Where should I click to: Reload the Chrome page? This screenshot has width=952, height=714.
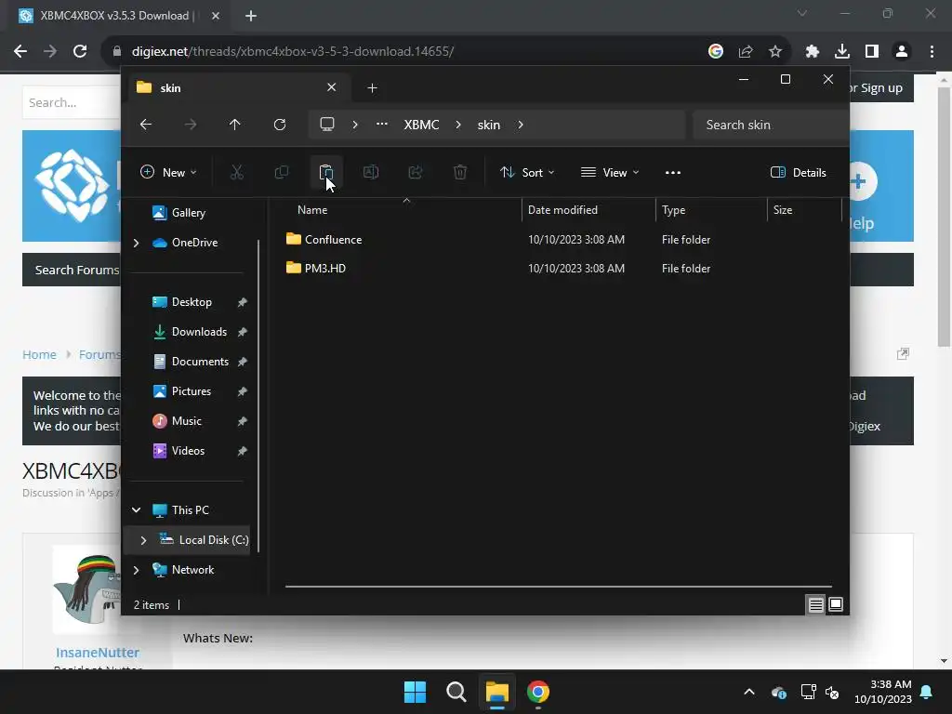pos(80,52)
